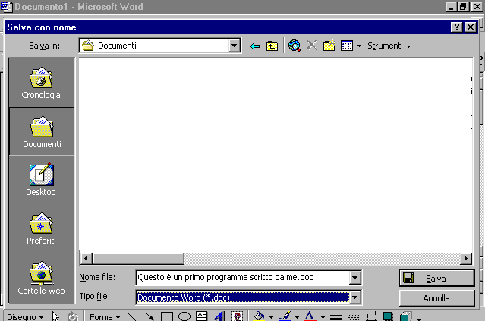Click the Documenti sidebar shortcut
This screenshot has width=485, height=321.
click(x=42, y=131)
